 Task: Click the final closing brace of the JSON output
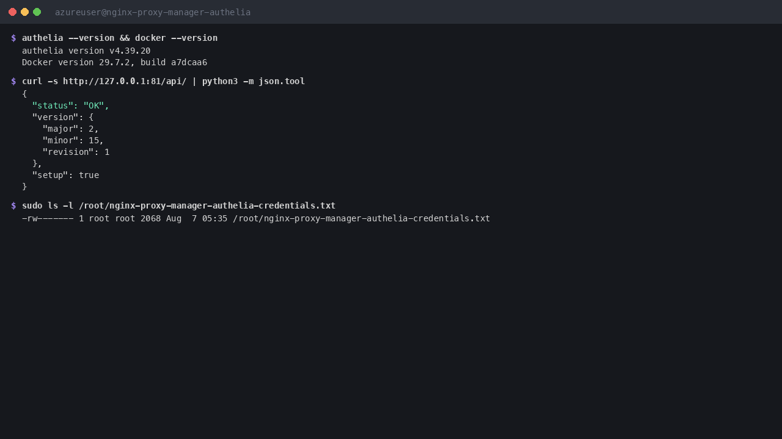[x=24, y=187]
